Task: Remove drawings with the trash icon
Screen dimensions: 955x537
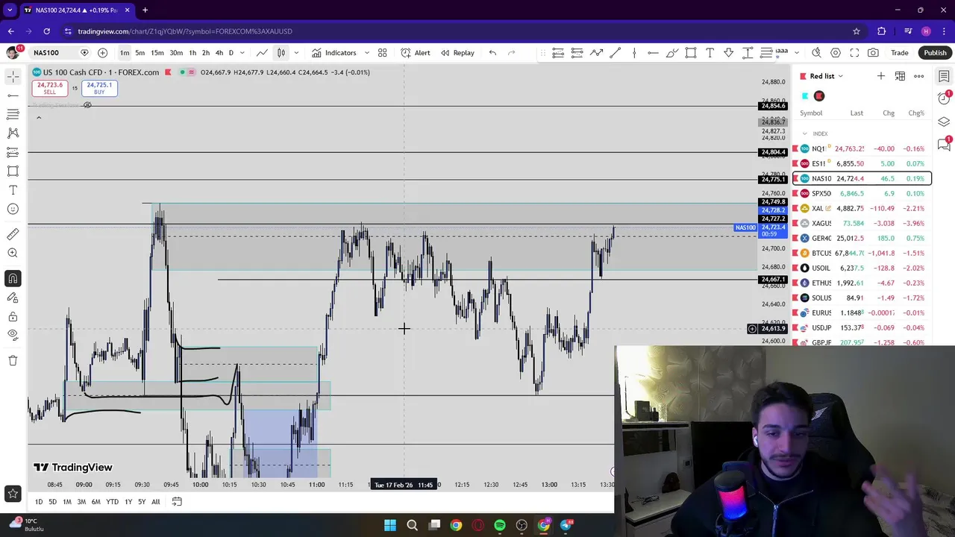Action: [x=13, y=360]
